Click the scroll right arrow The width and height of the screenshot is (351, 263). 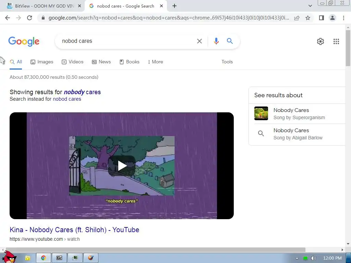click(x=342, y=250)
